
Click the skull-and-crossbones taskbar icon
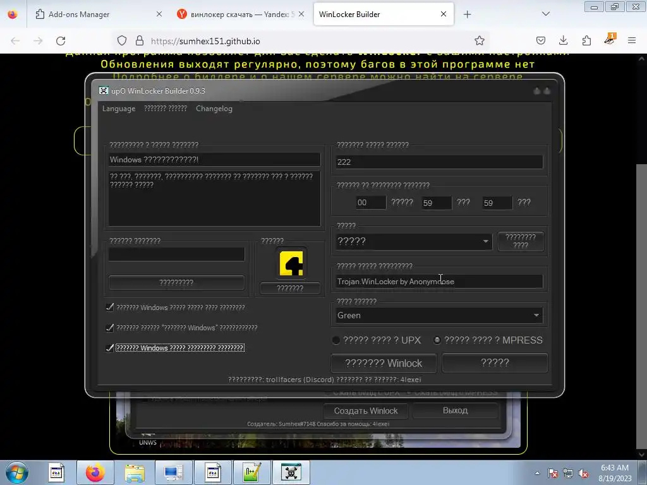291,472
